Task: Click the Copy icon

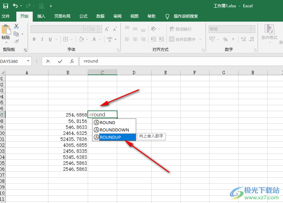Action: (x=16, y=34)
